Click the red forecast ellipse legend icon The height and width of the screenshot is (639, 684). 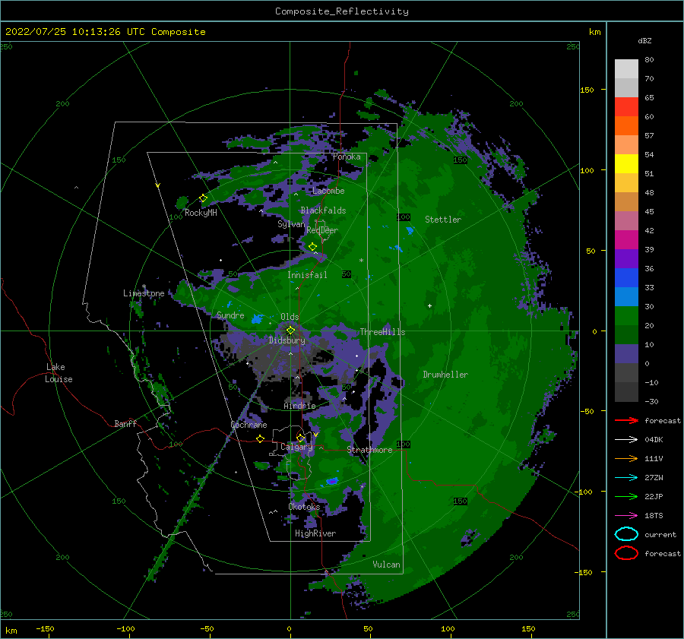tap(626, 553)
